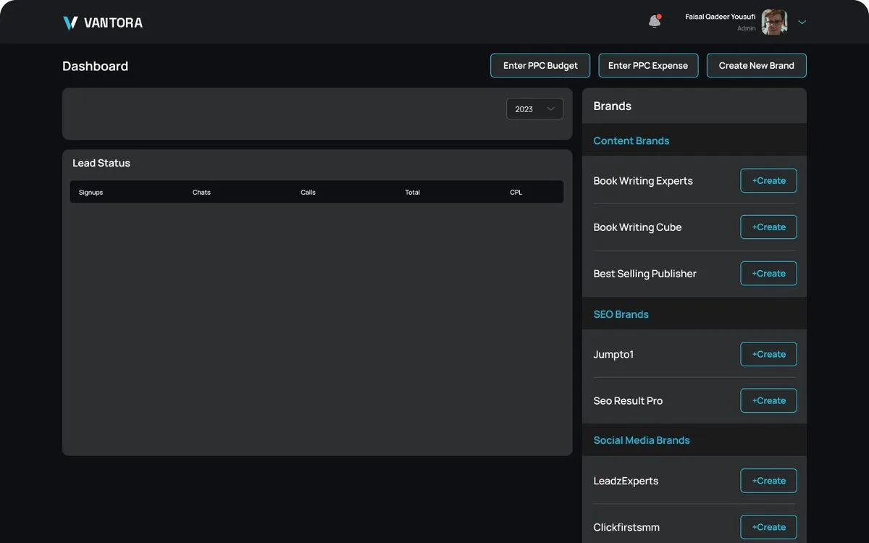Image resolution: width=869 pixels, height=543 pixels.
Task: Click the LeadzExperts brand name
Action: [x=626, y=481]
